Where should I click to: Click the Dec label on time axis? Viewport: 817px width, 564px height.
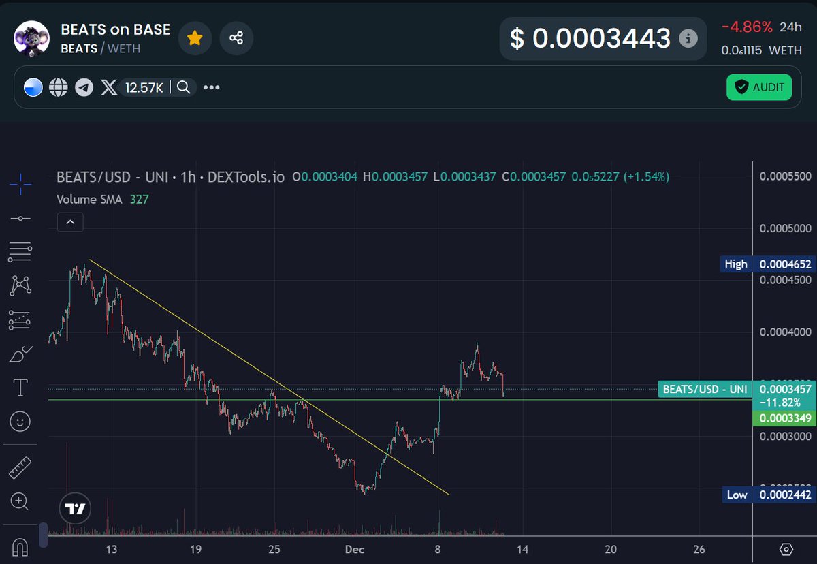pyautogui.click(x=355, y=549)
